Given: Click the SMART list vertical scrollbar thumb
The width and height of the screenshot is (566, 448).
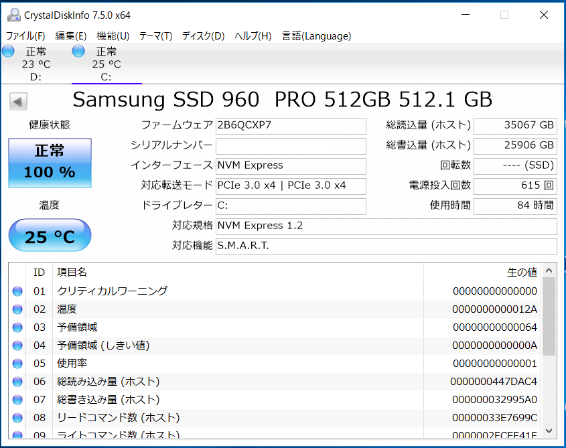Looking at the screenshot, I should click(x=549, y=317).
